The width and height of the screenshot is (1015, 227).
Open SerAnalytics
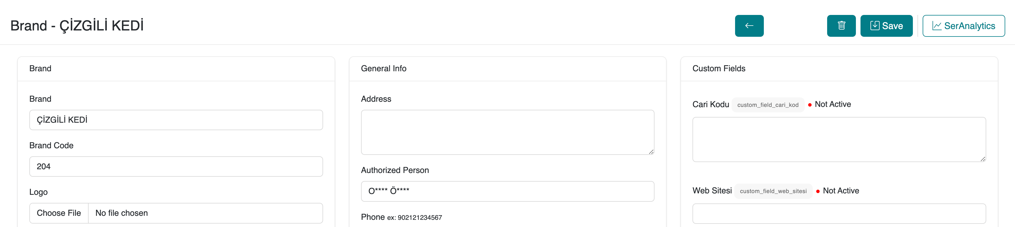pos(964,26)
